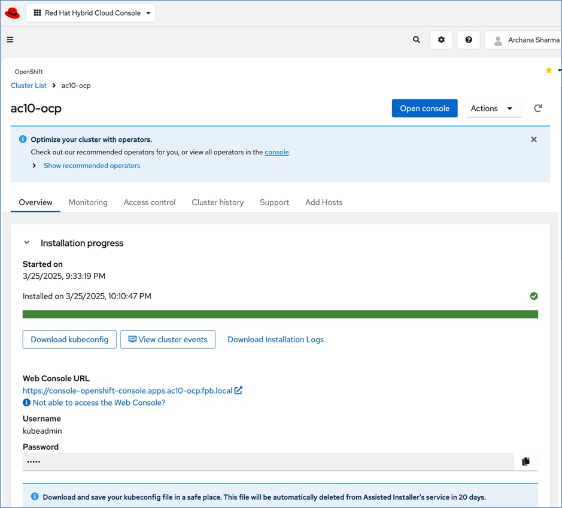Screen dimensions: 562x508
Task: Select the Overview tab
Action: pos(35,202)
